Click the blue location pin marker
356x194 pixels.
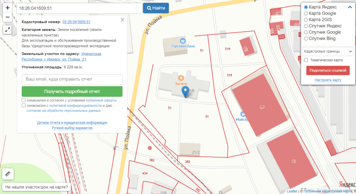coord(186,92)
